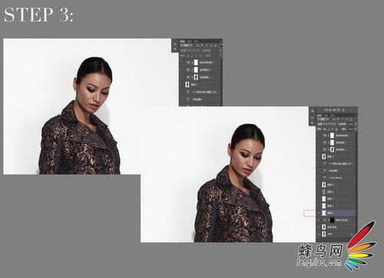Switch to the Layers tab in the upper-left screenshot's Layers panel

(x=182, y=41)
